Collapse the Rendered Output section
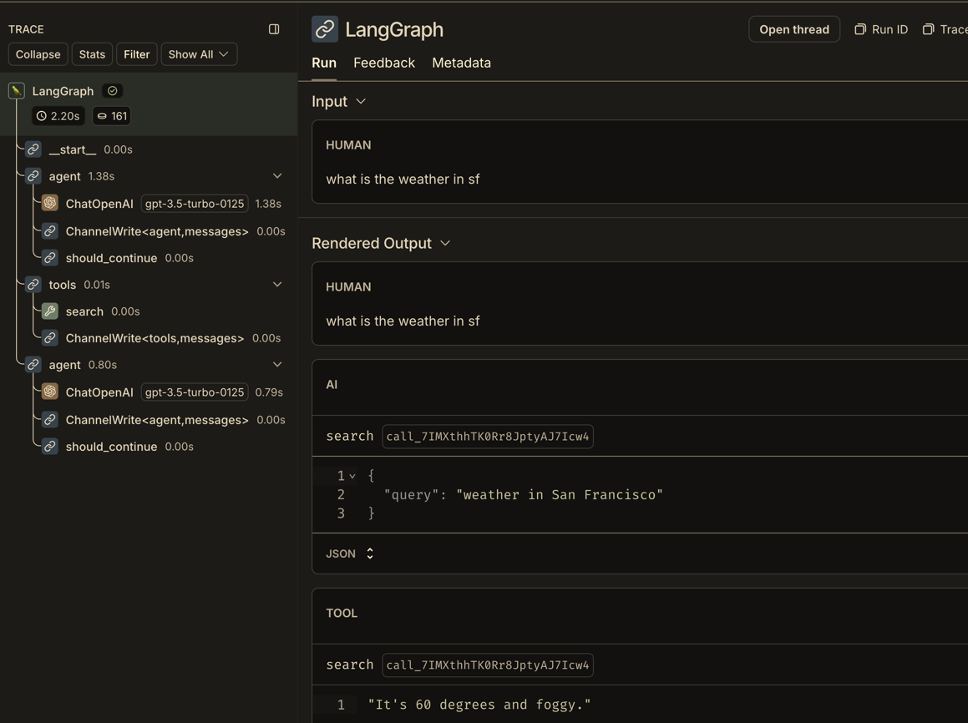The width and height of the screenshot is (968, 723). point(445,243)
